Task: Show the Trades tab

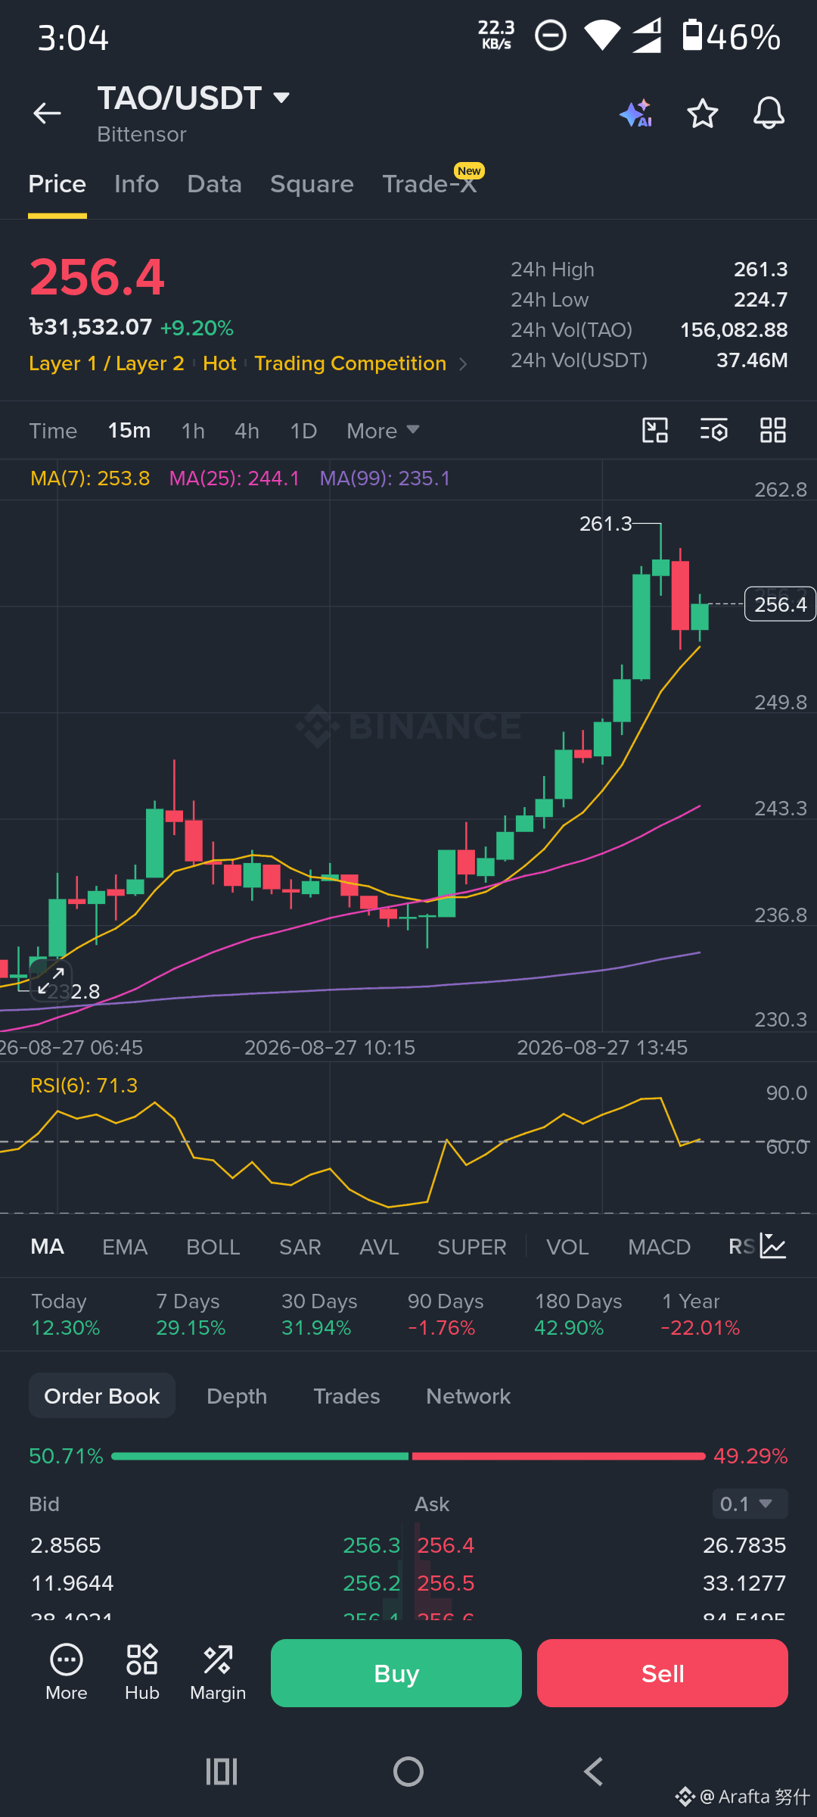Action: click(x=346, y=1396)
